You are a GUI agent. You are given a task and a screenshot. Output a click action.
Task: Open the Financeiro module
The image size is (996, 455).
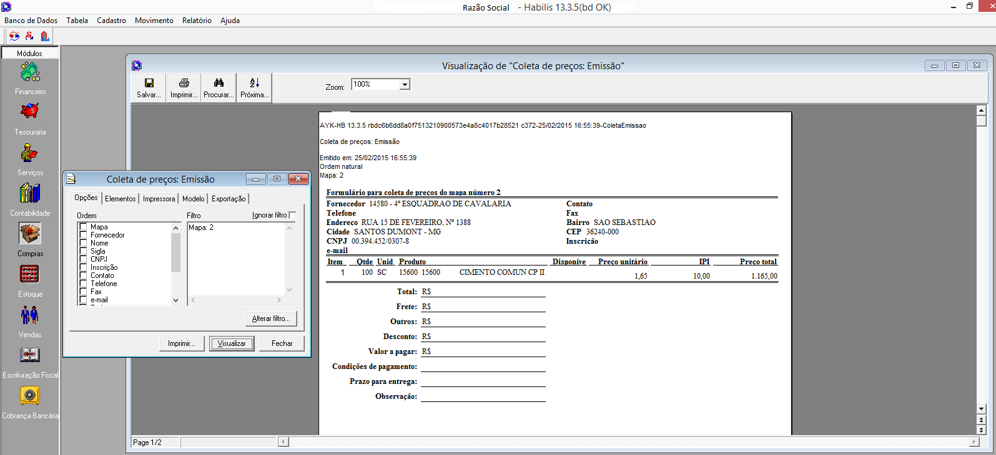[x=30, y=74]
